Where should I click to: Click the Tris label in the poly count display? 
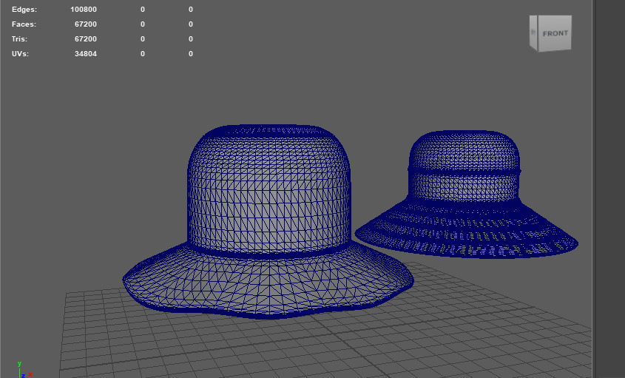tap(19, 38)
